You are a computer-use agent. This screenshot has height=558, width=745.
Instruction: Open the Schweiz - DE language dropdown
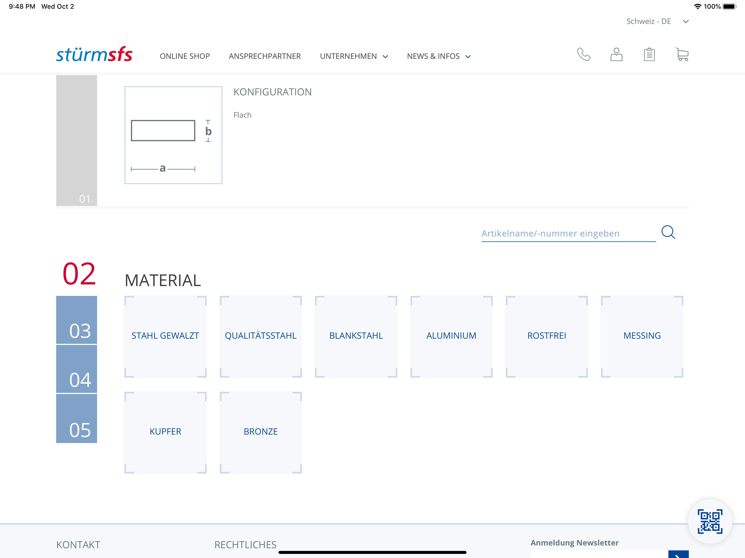coord(657,22)
